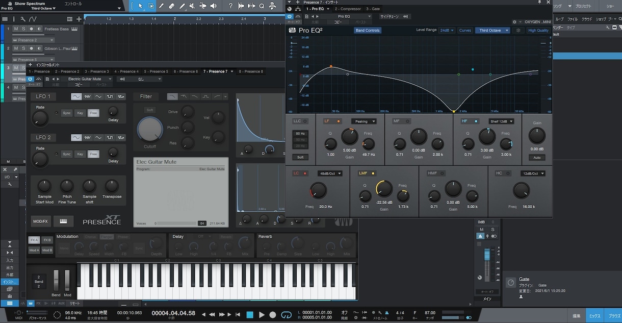Image resolution: width=622 pixels, height=323 pixels.
Task: Open the LF Peaking filter type dropdown
Action: (364, 121)
